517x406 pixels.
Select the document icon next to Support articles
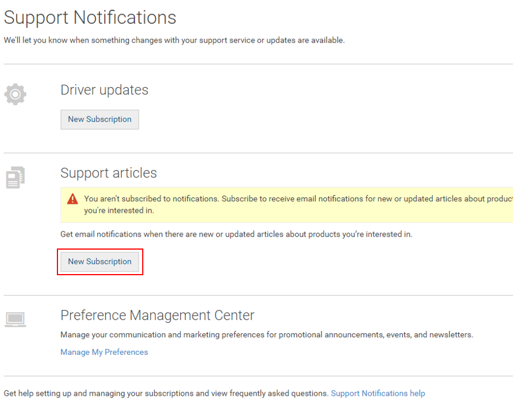point(15,177)
